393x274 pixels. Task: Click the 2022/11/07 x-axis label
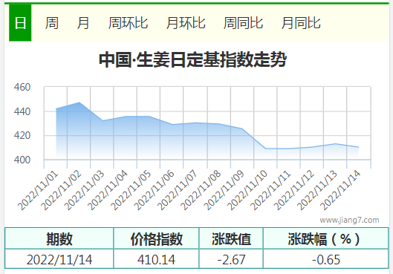pyautogui.click(x=178, y=191)
